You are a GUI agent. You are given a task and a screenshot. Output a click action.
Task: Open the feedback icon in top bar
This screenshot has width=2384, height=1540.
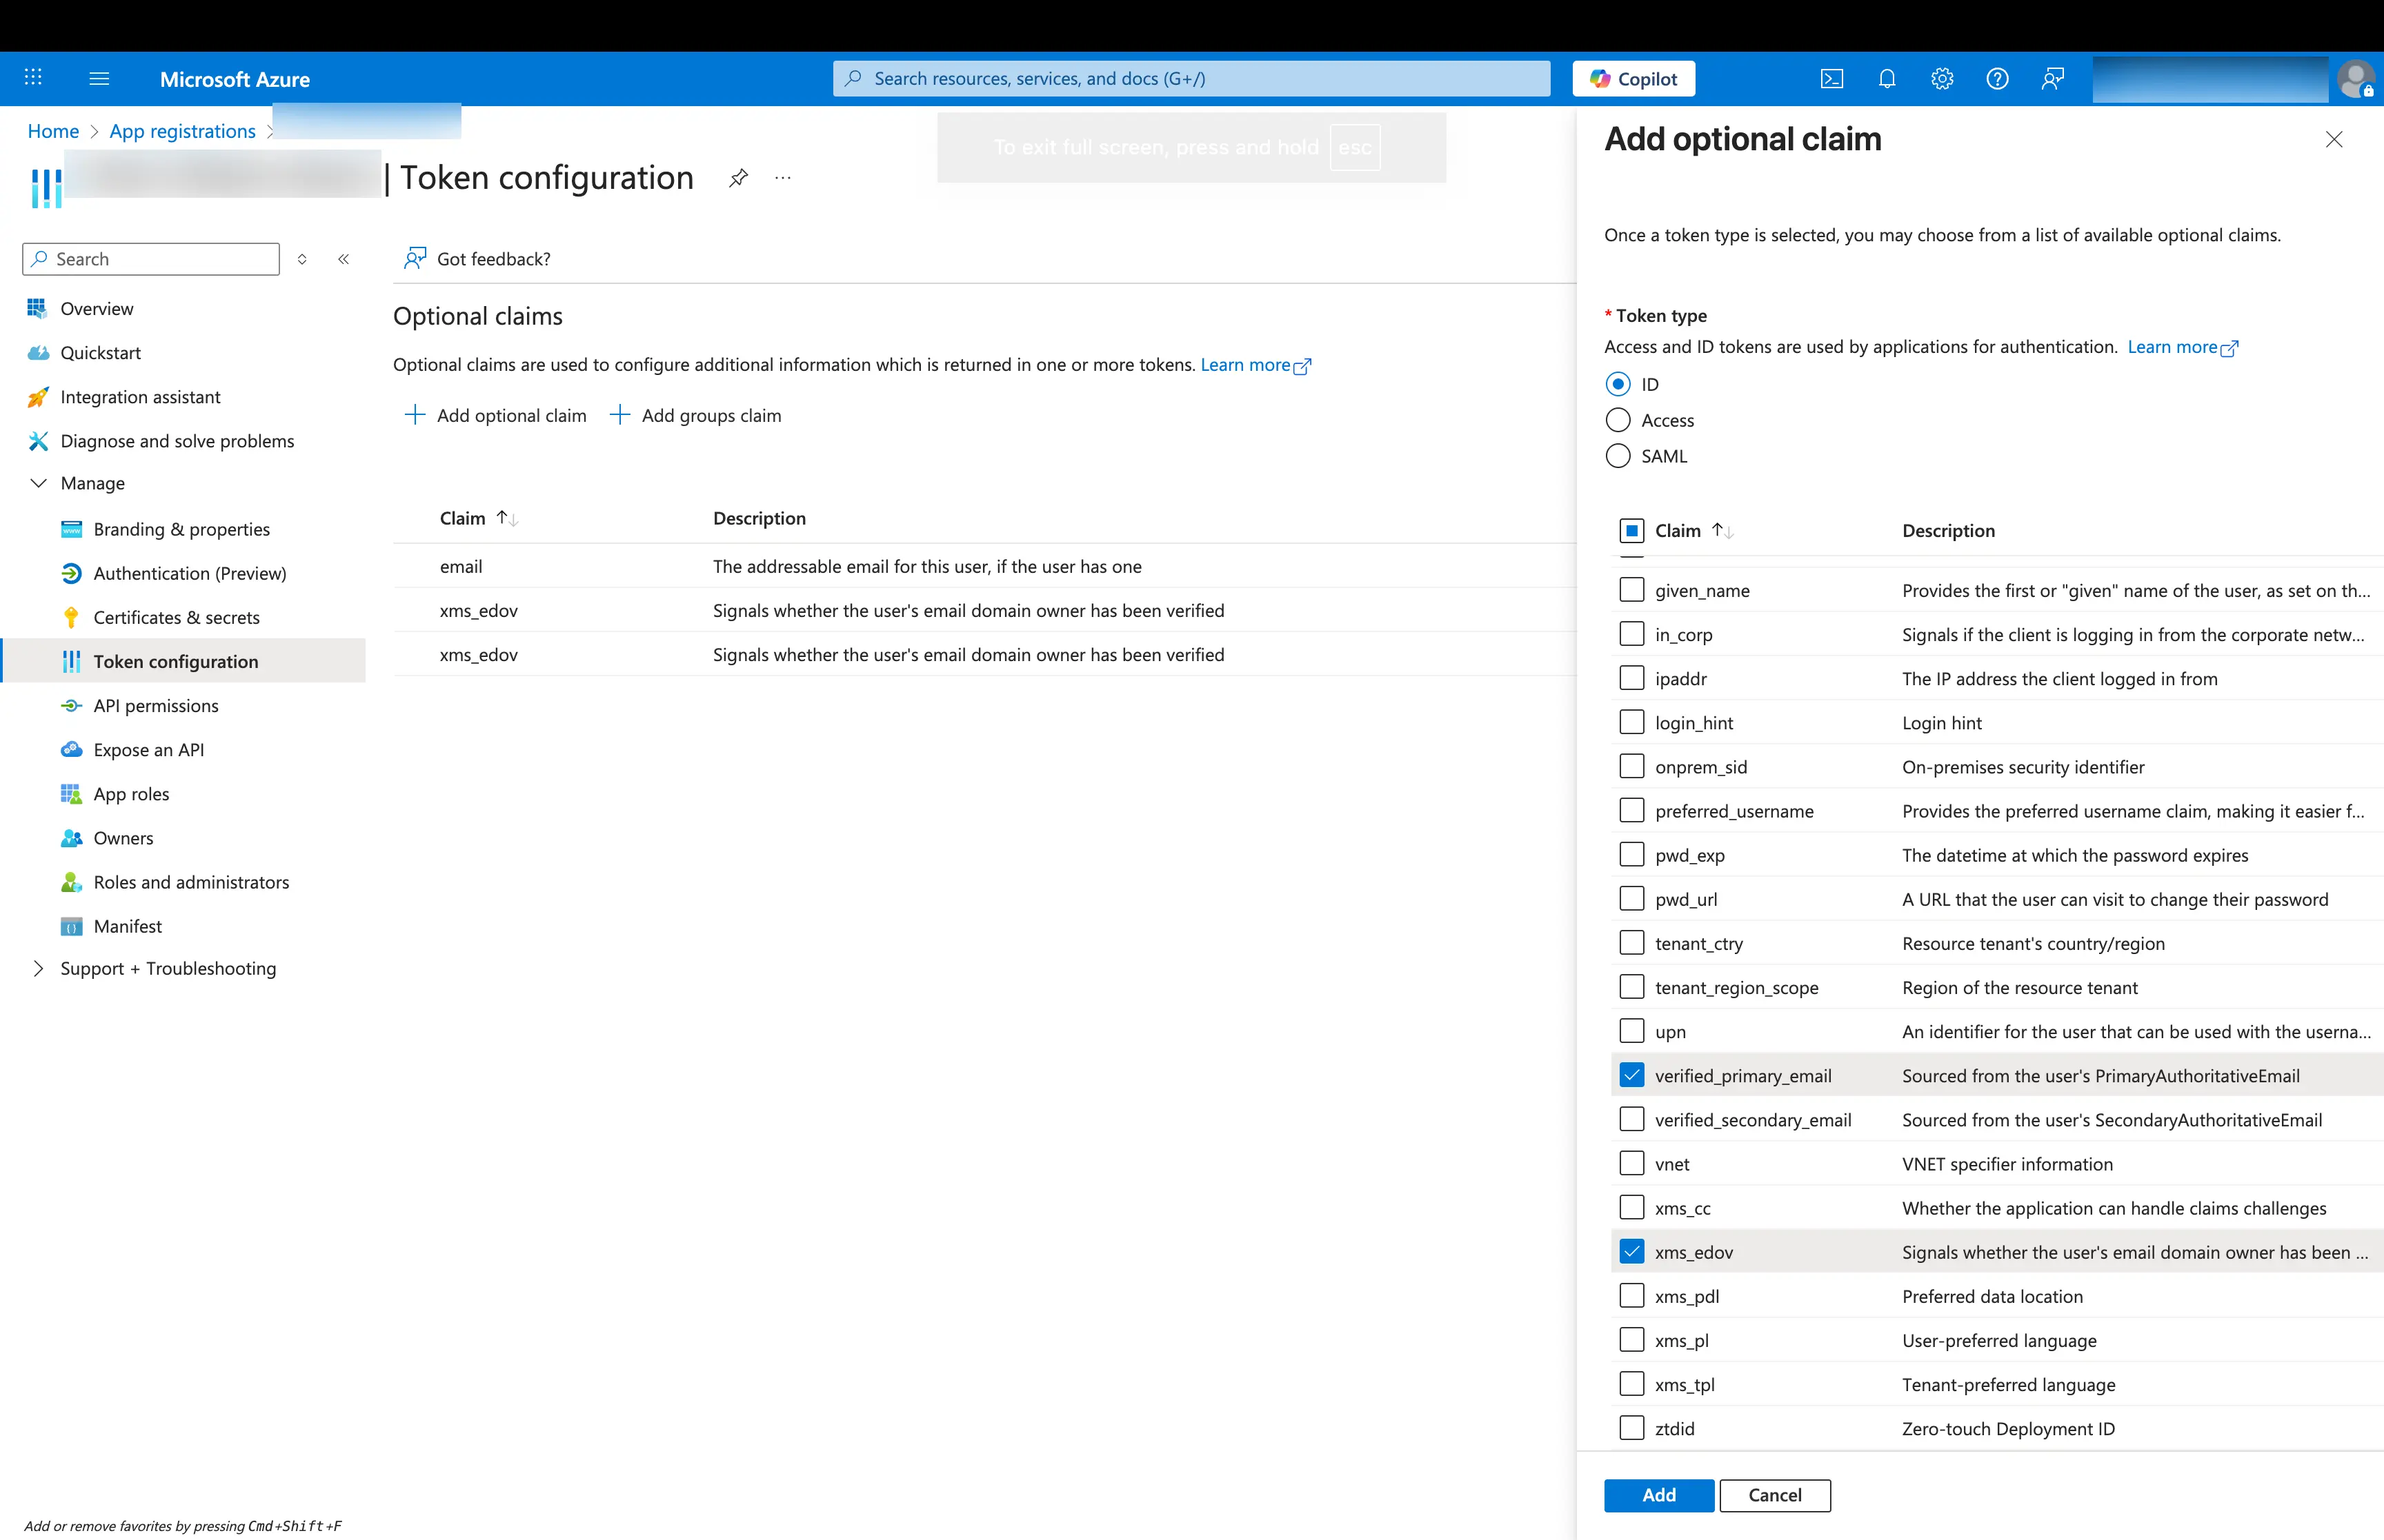point(2053,78)
